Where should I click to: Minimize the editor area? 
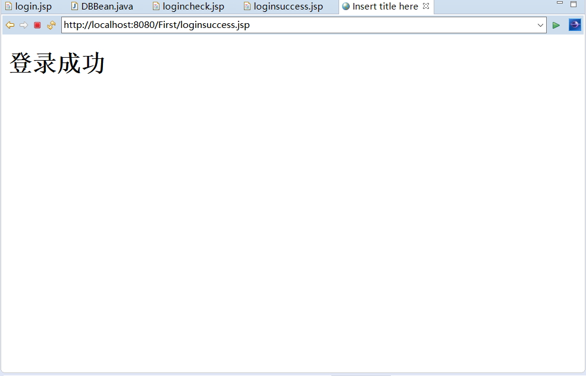560,3
